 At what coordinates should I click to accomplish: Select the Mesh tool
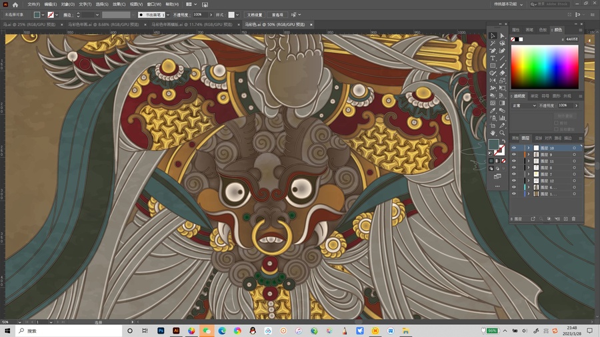493,103
